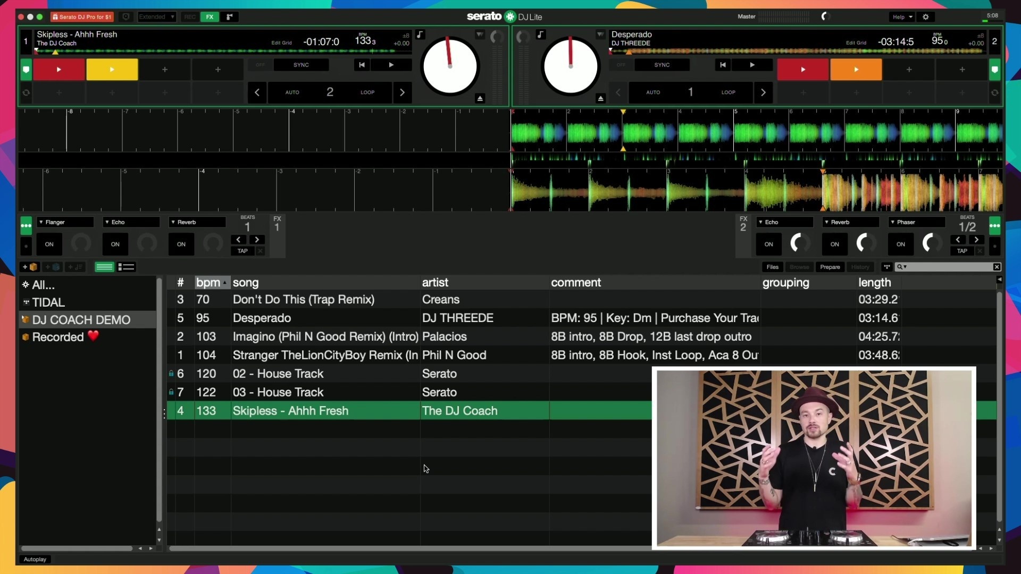Expand the Help dropdown menu
The height and width of the screenshot is (574, 1021).
tap(902, 17)
